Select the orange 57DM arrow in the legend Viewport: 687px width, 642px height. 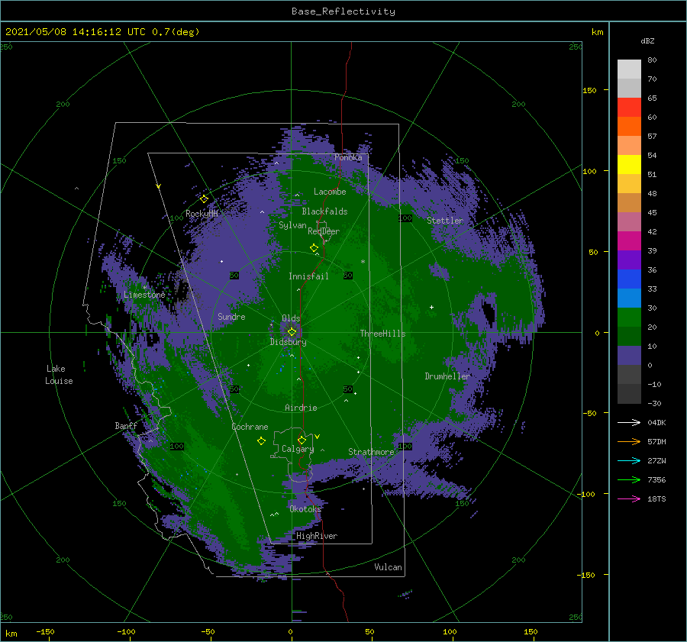click(x=629, y=442)
